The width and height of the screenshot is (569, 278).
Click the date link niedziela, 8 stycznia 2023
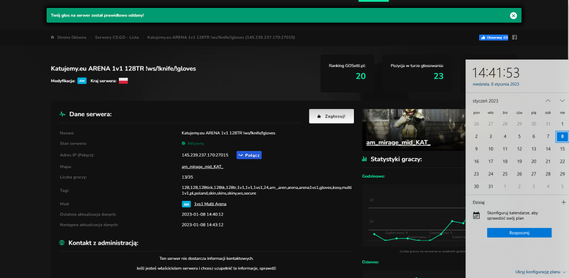coord(496,84)
